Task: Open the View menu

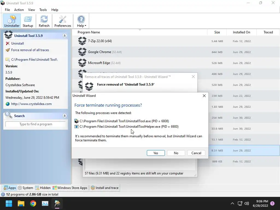Action: pyautogui.click(x=31, y=10)
